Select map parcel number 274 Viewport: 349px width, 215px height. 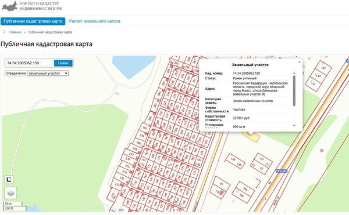coord(117,184)
